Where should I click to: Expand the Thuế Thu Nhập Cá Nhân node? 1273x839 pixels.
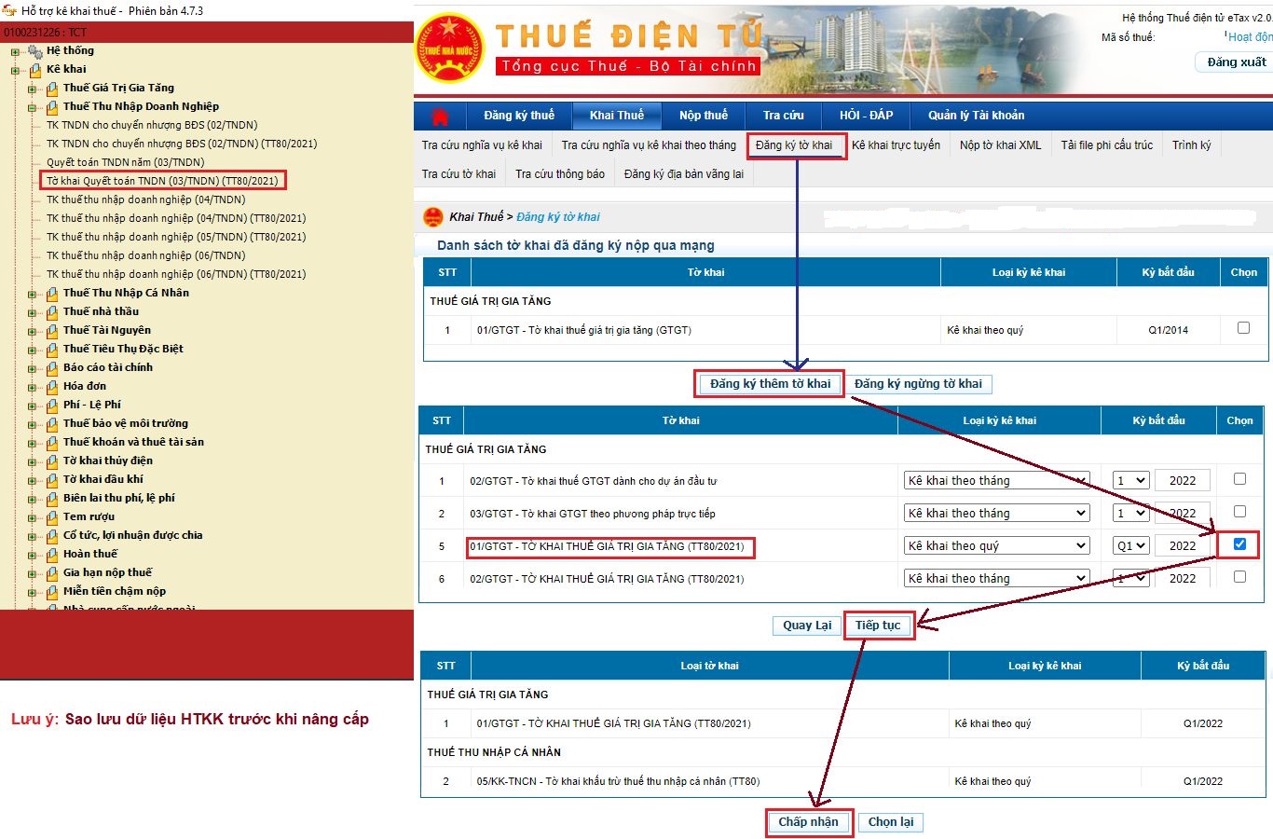pyautogui.click(x=32, y=294)
